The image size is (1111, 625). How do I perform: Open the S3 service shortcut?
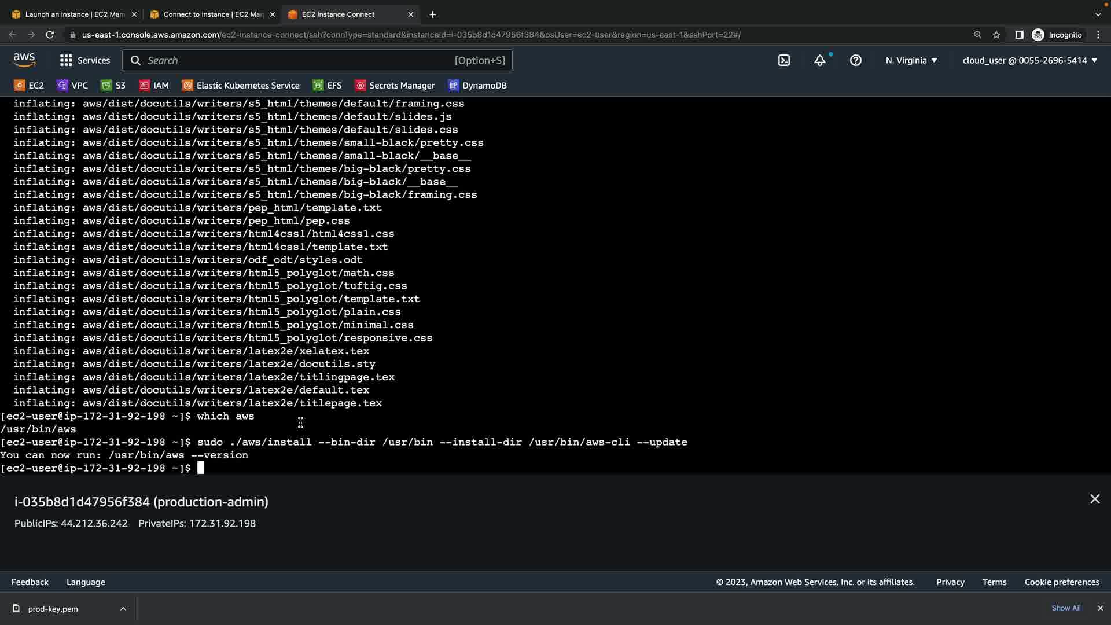[x=113, y=86]
